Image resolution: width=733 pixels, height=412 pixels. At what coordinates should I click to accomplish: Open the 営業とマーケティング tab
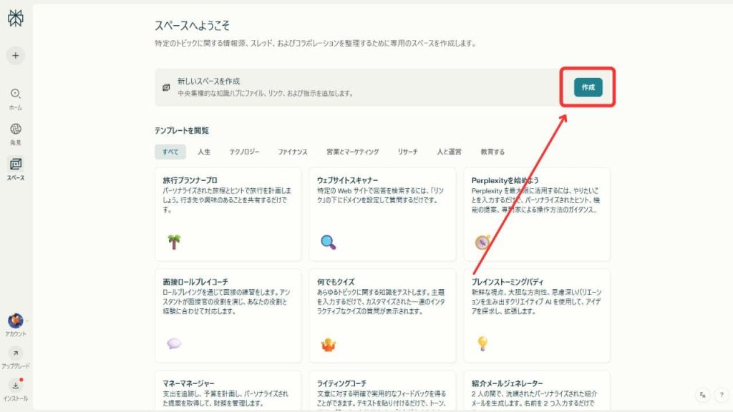coord(352,152)
